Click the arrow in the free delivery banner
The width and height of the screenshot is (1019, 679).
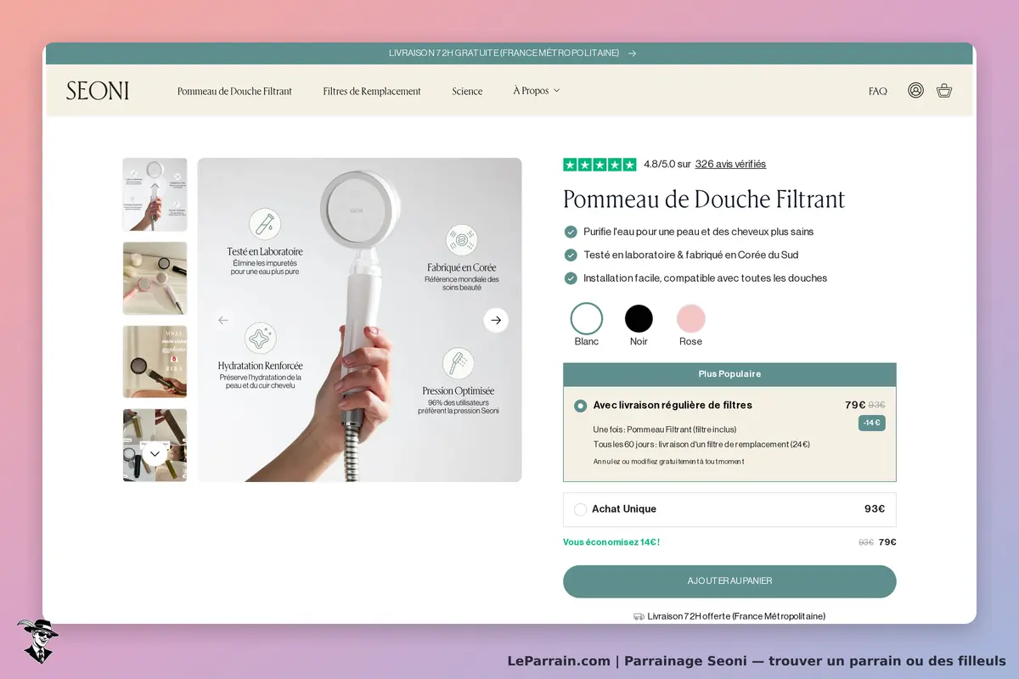(x=632, y=53)
